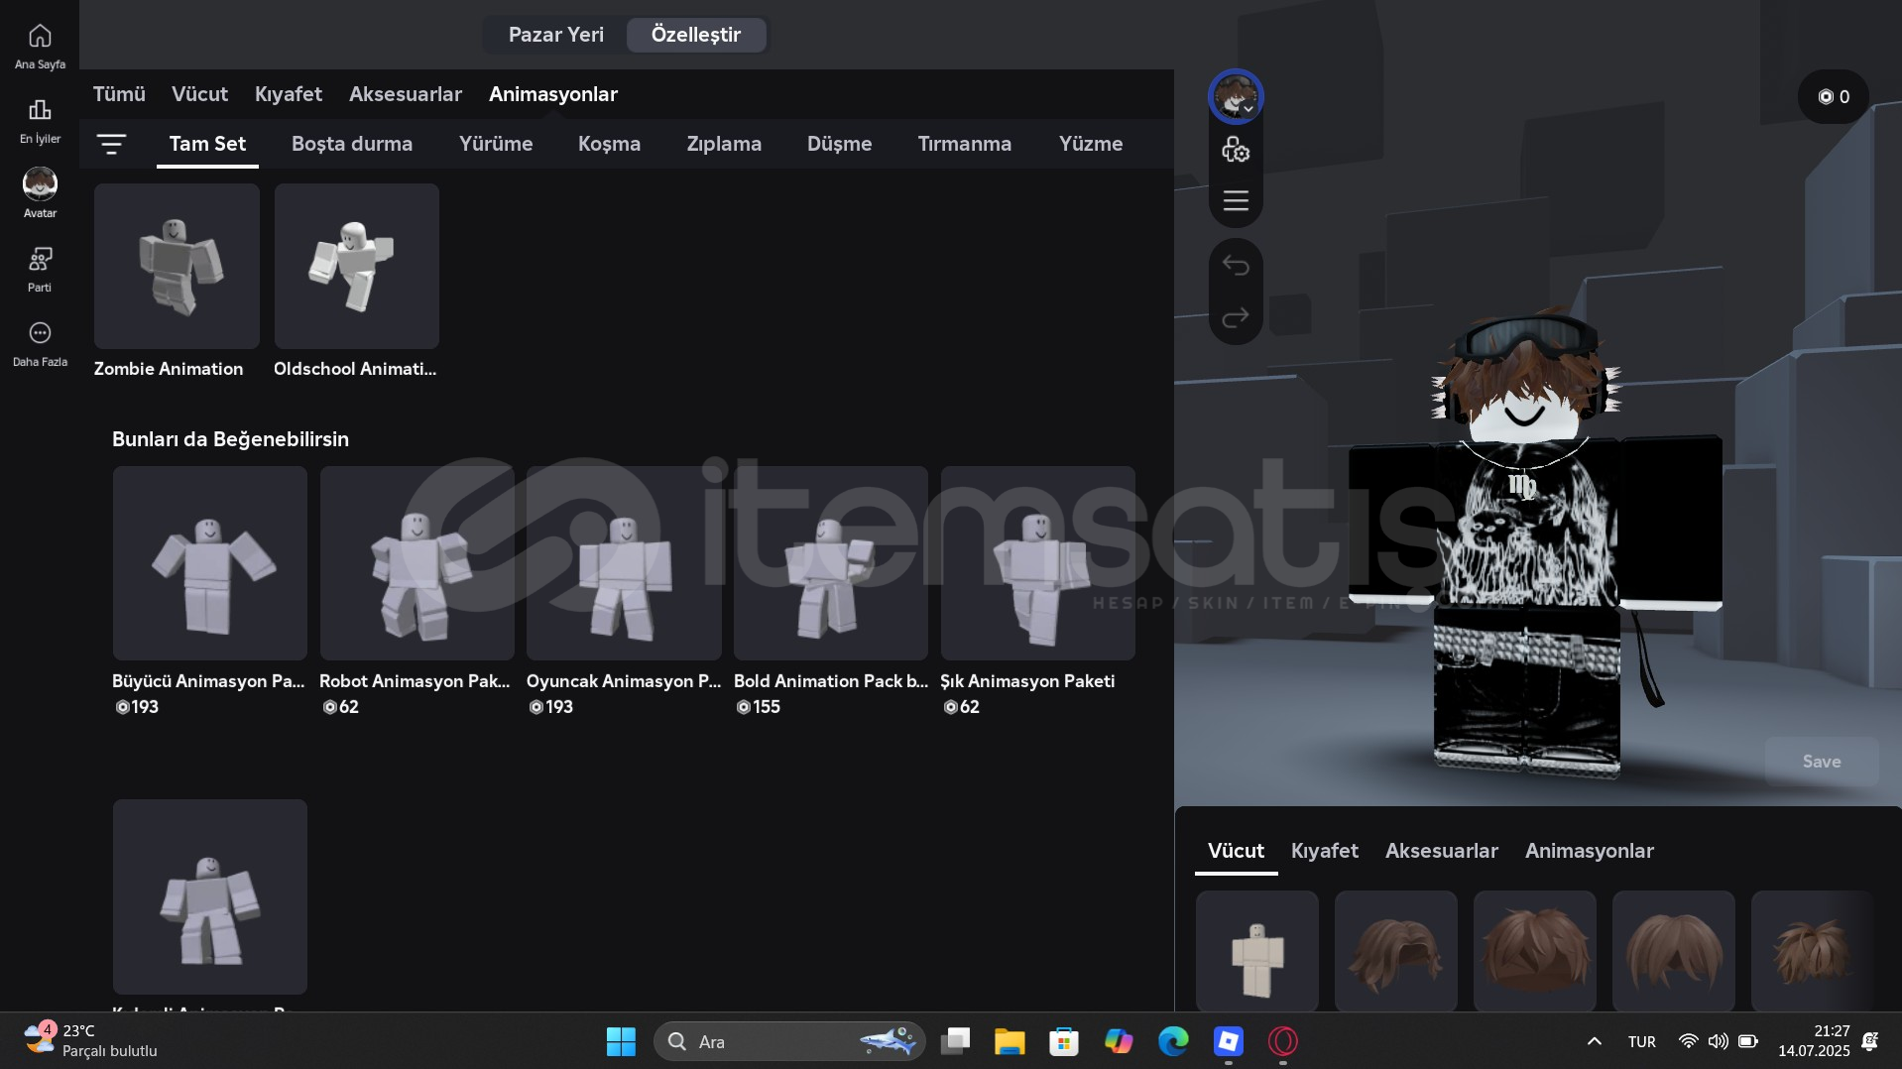Open the Tümü category
The image size is (1902, 1069).
pyautogui.click(x=119, y=94)
